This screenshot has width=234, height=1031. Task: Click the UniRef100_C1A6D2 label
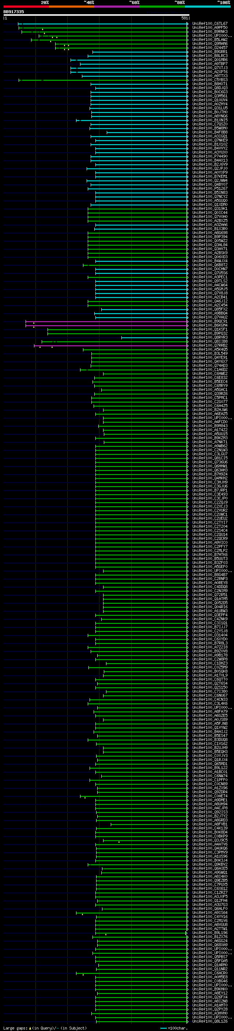(x=210, y=370)
